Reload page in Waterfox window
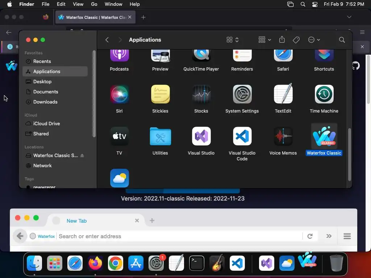 click(310, 236)
